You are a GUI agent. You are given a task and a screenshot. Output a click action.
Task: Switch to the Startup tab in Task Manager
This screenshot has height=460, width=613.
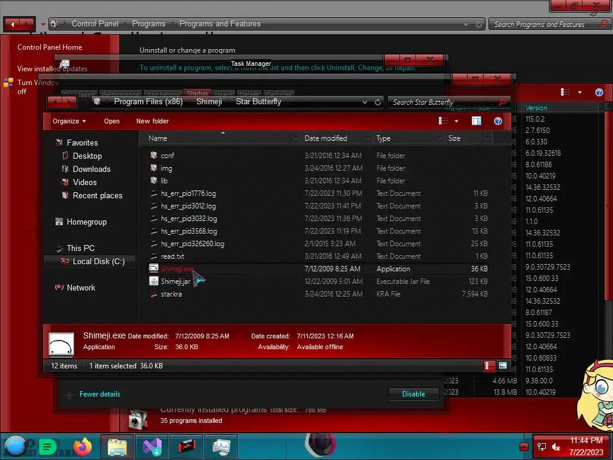(197, 93)
